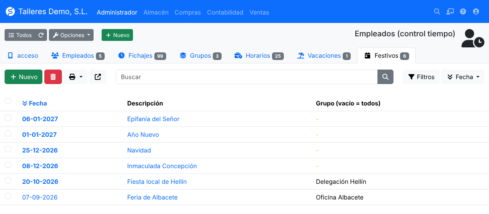489x214 pixels.
Task: Check the row 01-01-2027 checkbox
Action: click(8, 133)
